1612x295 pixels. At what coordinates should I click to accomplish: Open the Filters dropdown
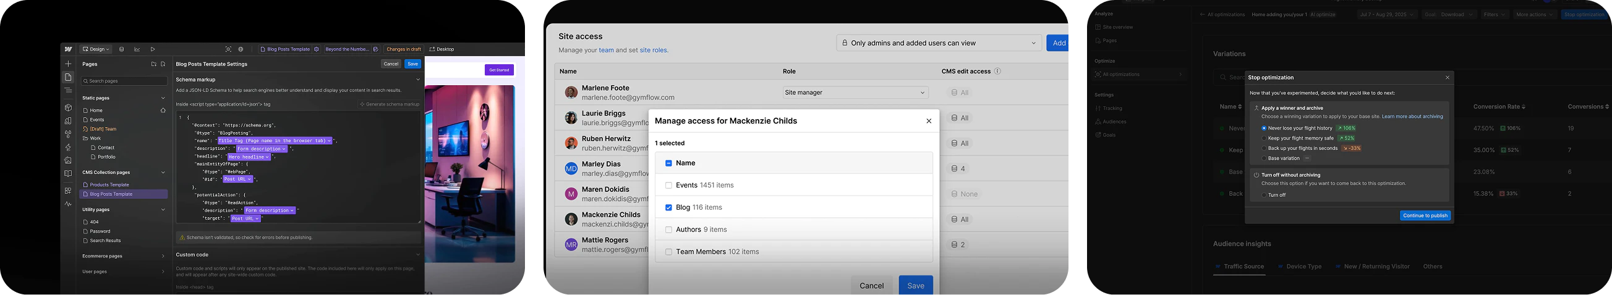[1495, 14]
